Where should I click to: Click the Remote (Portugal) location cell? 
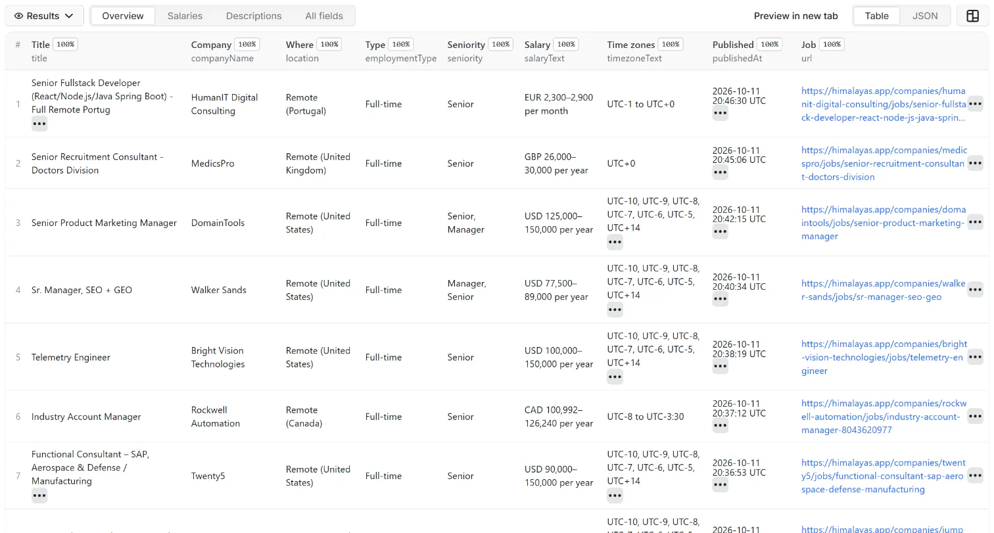306,104
